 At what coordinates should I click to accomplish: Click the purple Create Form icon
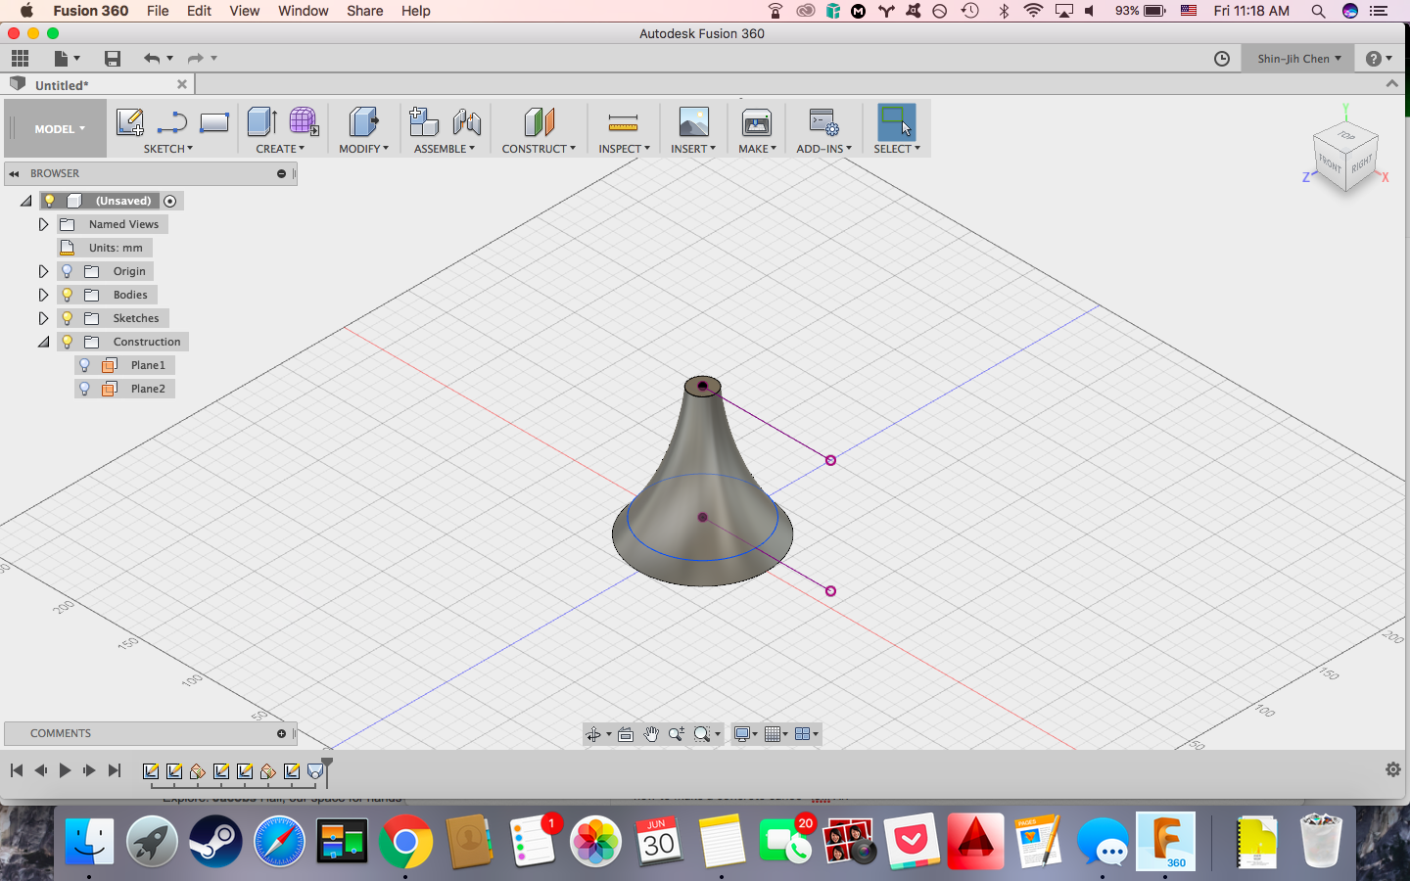click(304, 122)
